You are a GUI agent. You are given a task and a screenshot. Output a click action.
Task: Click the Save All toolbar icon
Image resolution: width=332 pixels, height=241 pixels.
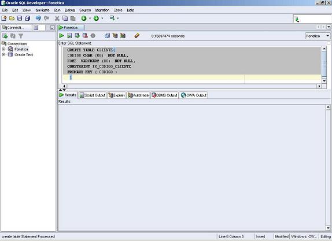(x=27, y=18)
